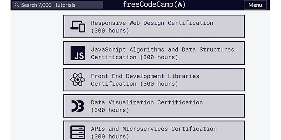Click the D3 logo icon
Screen dimensions: 281x140
[x=78, y=106]
